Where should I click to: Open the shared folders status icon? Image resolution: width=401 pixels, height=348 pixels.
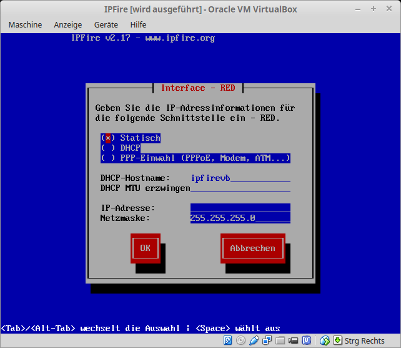(x=280, y=340)
